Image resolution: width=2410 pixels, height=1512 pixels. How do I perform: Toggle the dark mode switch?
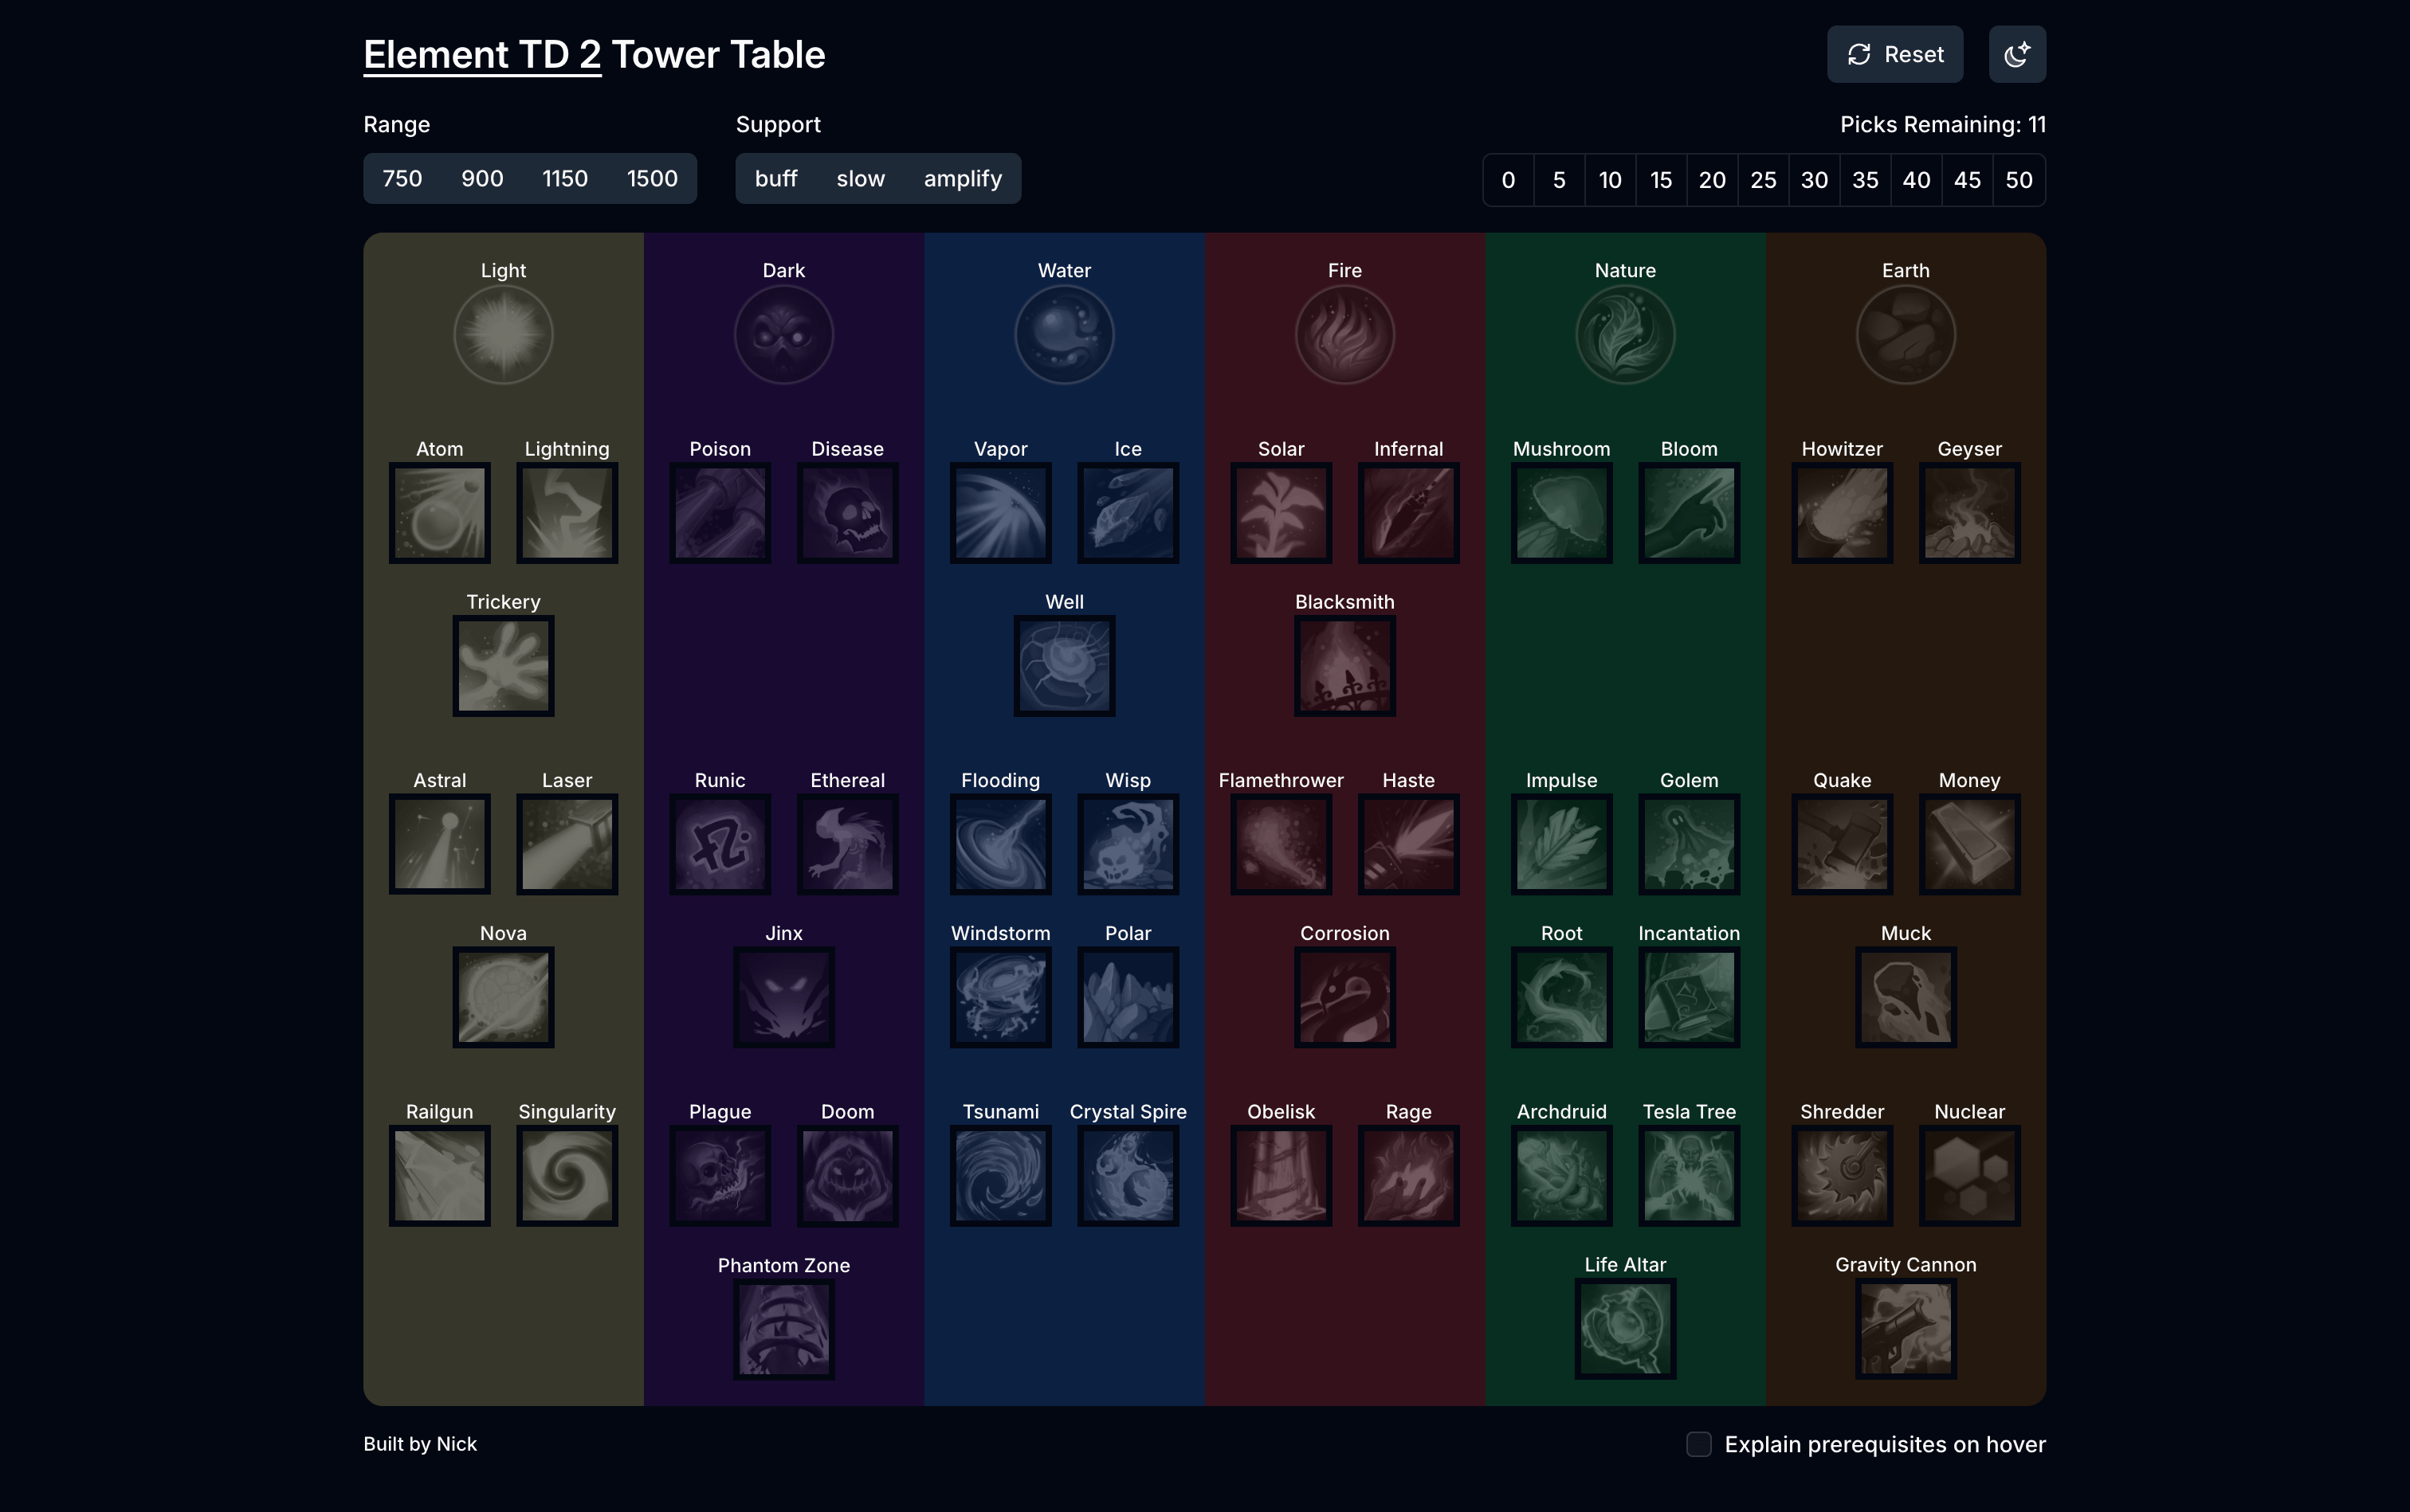tap(2017, 54)
